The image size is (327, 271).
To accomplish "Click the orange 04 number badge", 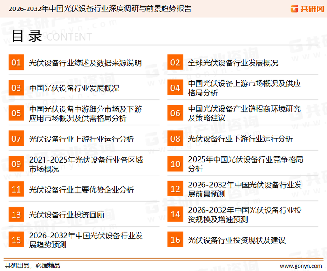I will pos(175,88).
